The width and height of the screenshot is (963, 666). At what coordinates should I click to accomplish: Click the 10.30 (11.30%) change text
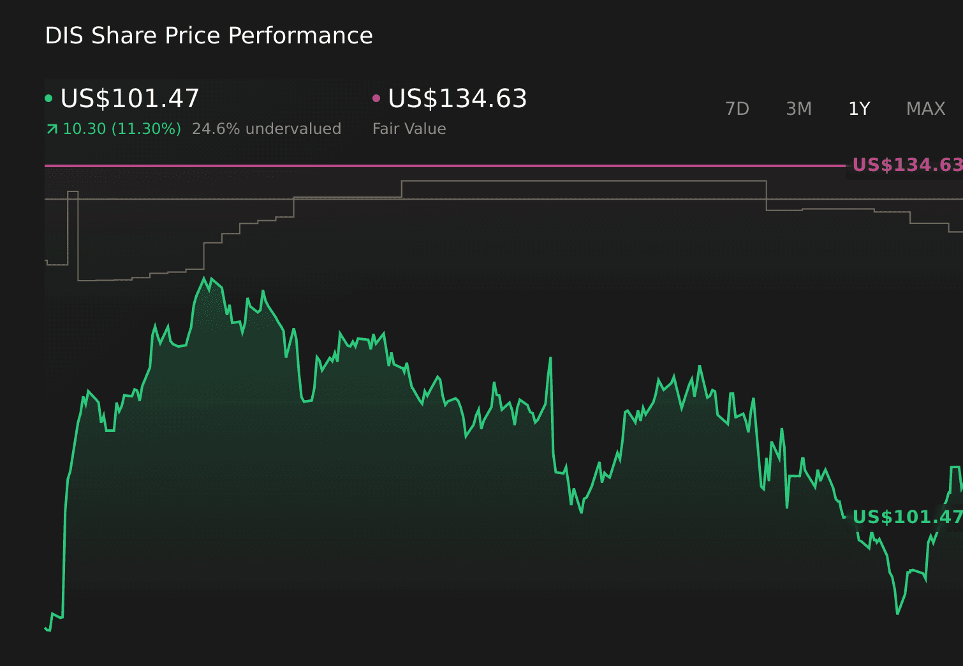(122, 129)
